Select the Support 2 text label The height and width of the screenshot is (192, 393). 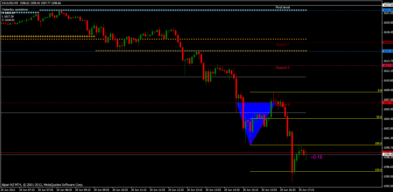282,67
